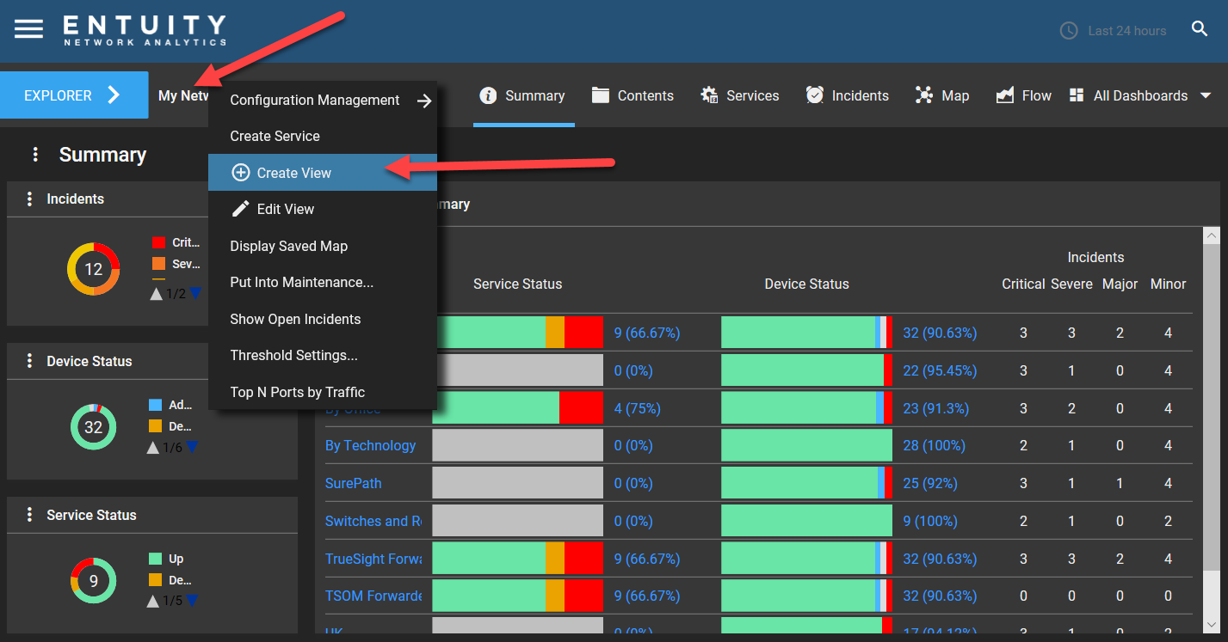Click the Incidents donut chart

(94, 269)
